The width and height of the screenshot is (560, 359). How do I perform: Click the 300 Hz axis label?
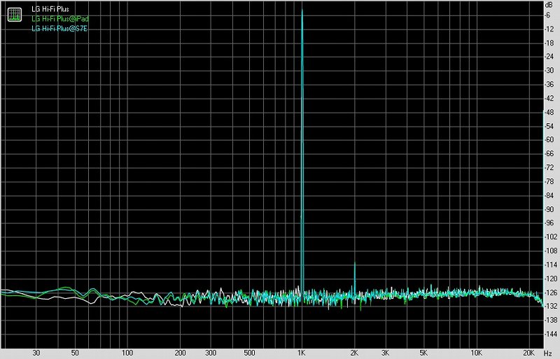[x=211, y=353]
